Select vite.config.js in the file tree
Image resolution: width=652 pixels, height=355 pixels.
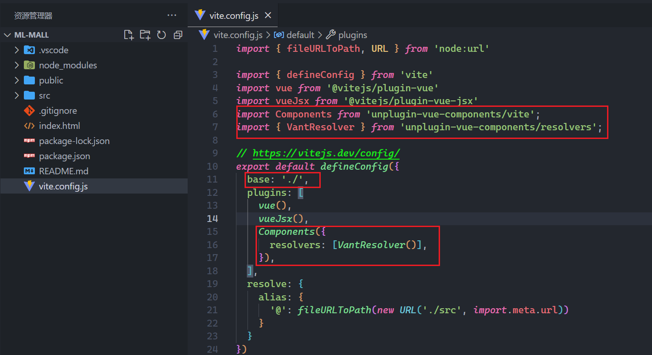click(x=94, y=186)
